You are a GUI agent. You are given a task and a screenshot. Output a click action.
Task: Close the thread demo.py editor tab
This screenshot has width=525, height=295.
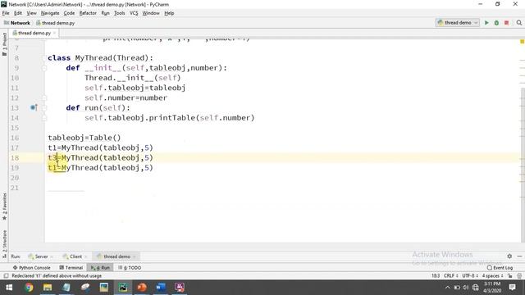pyautogui.click(x=54, y=33)
